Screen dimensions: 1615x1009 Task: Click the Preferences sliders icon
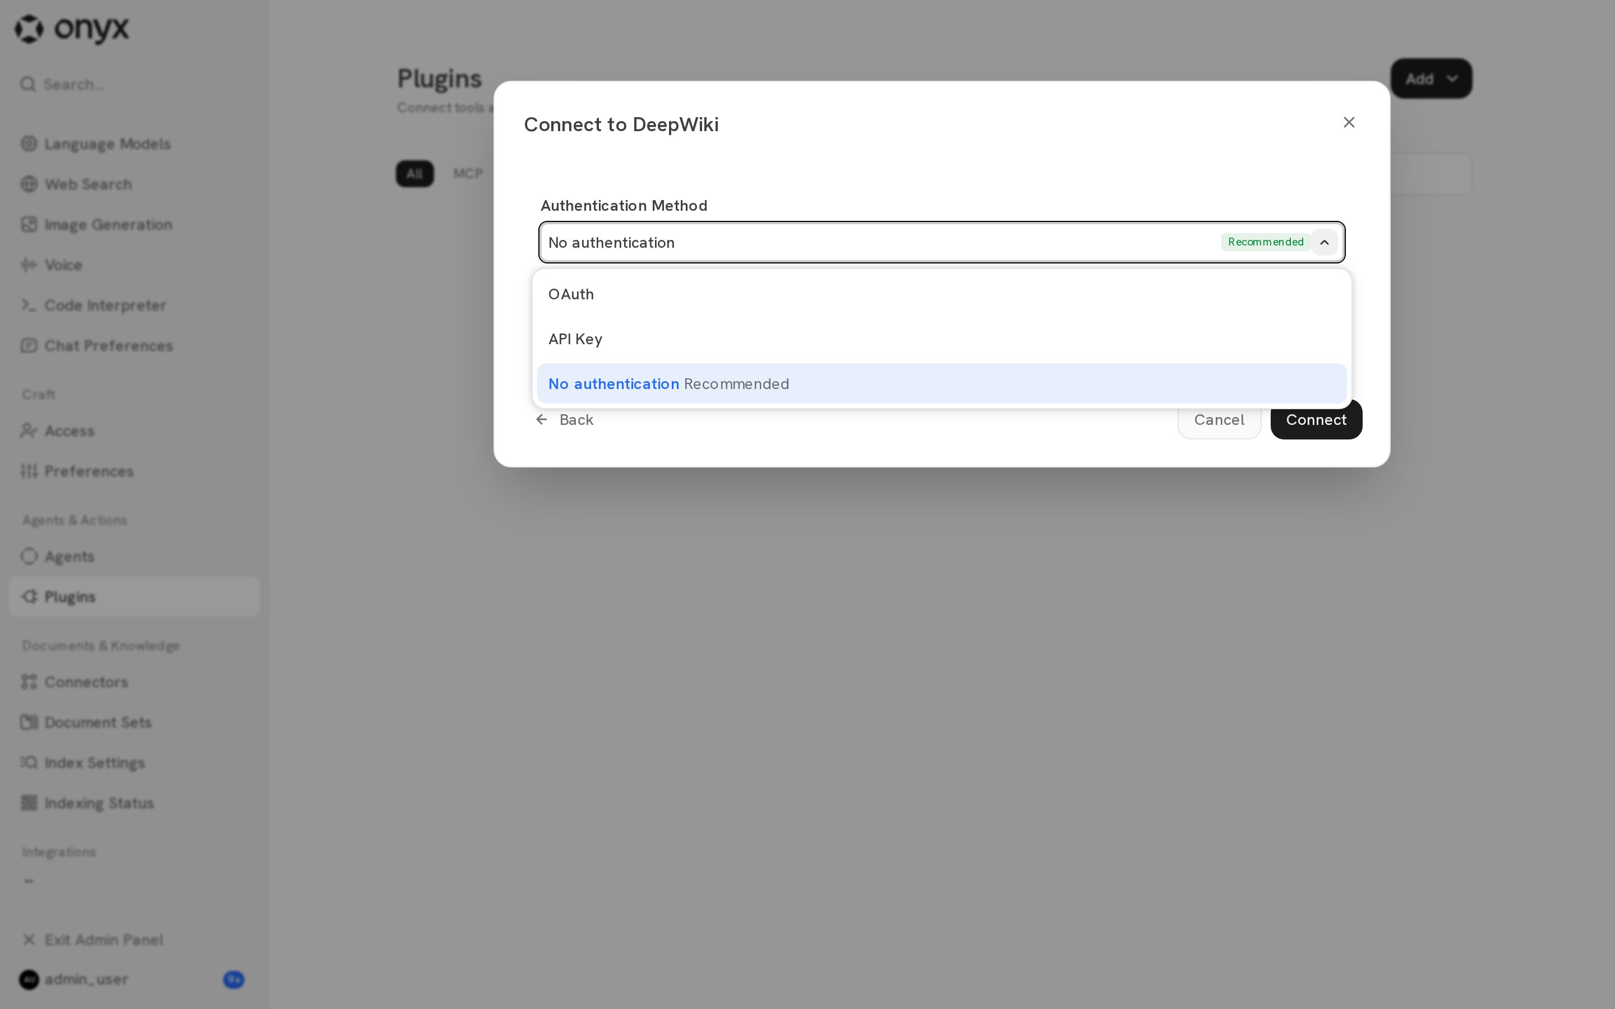[29, 471]
